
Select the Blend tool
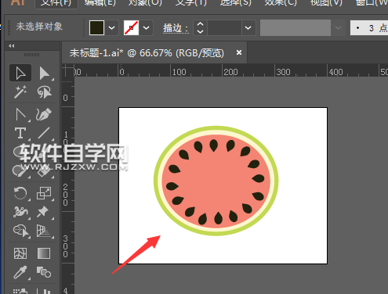click(44, 272)
